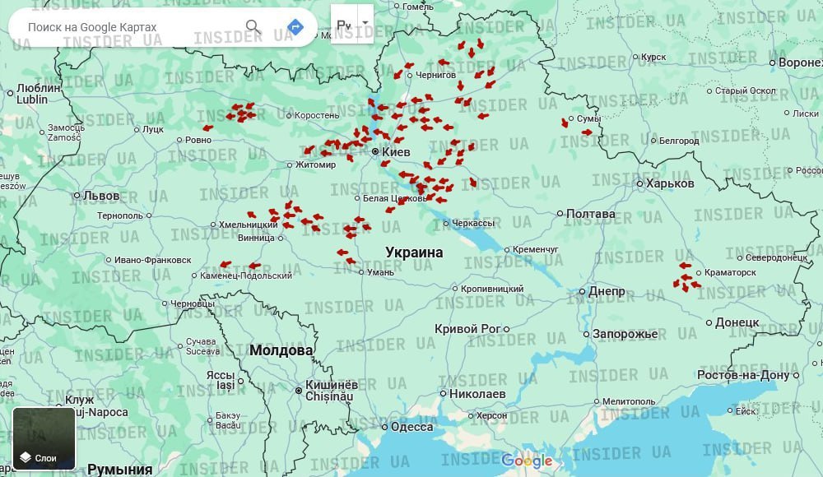The image size is (823, 477).
Task: Open the Слои layers thumbnail
Action: point(45,438)
